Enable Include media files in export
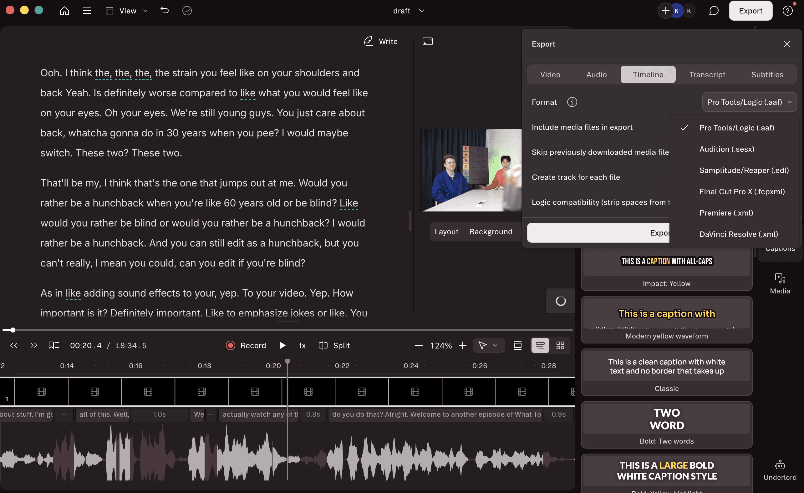This screenshot has height=493, width=804. [582, 127]
